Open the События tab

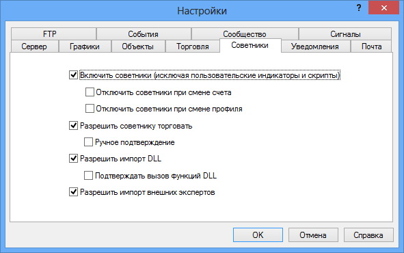point(144,34)
